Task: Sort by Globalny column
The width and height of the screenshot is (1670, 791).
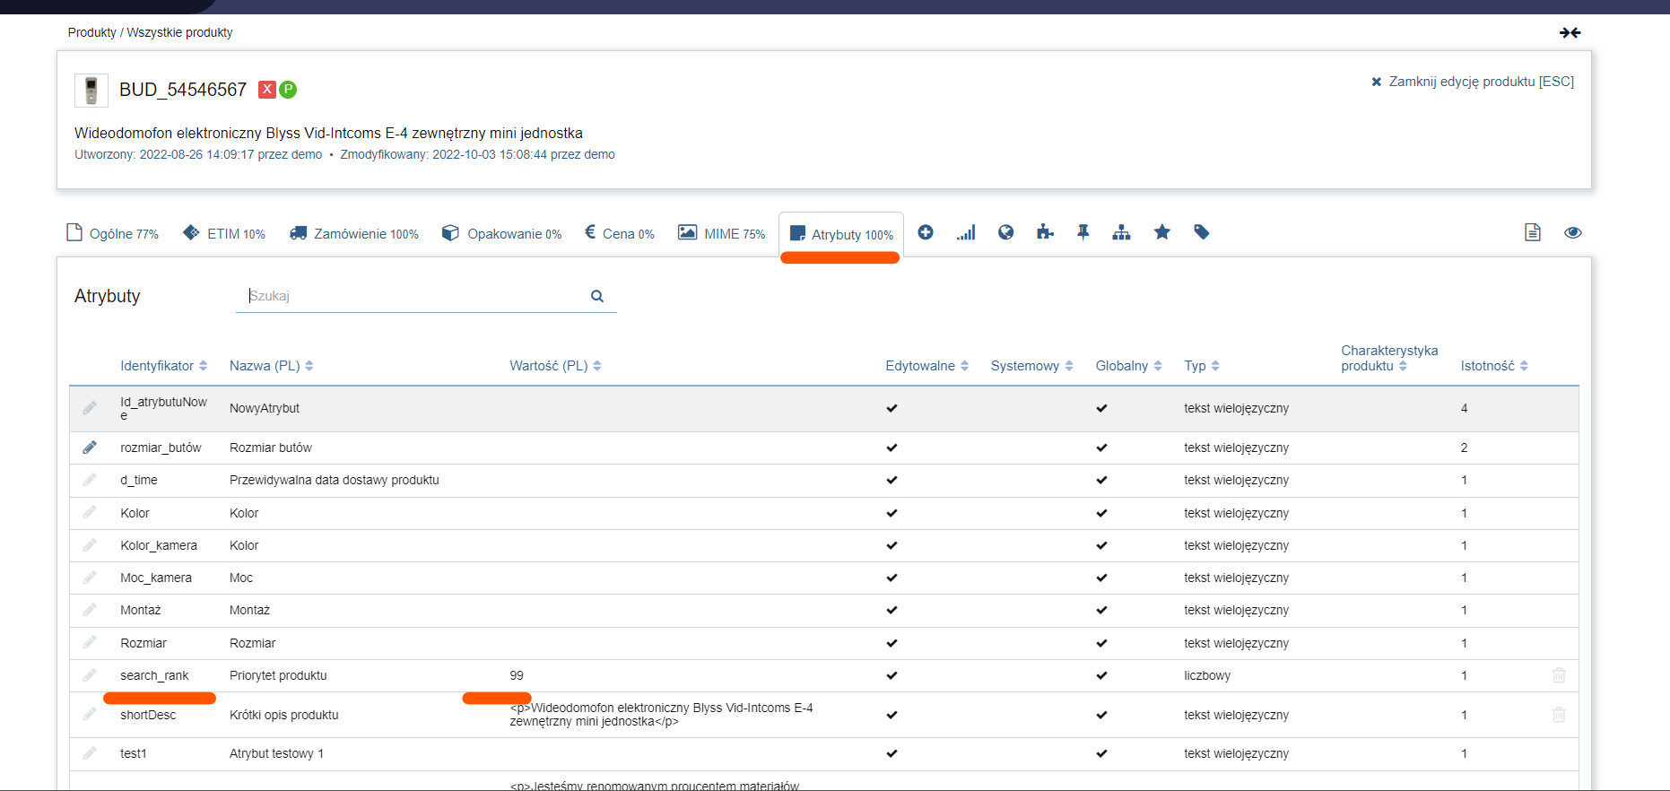Action: pos(1129,366)
